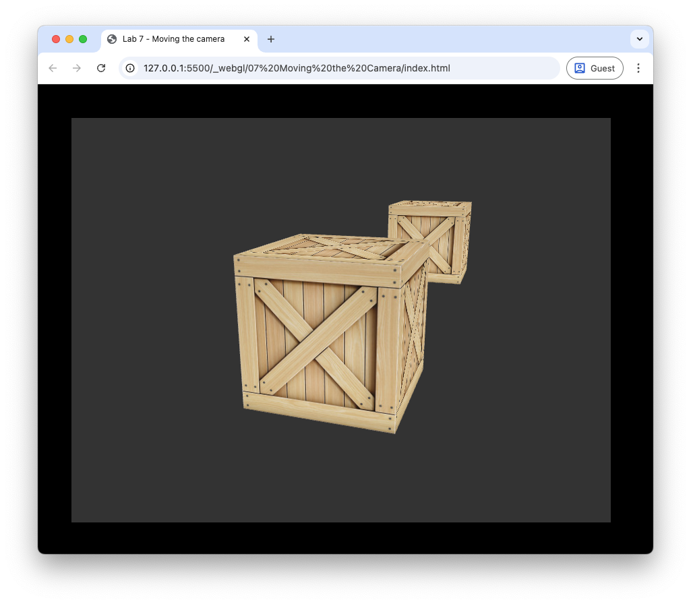Click the browser forward arrow
This screenshot has height=604, width=691.
tap(77, 68)
